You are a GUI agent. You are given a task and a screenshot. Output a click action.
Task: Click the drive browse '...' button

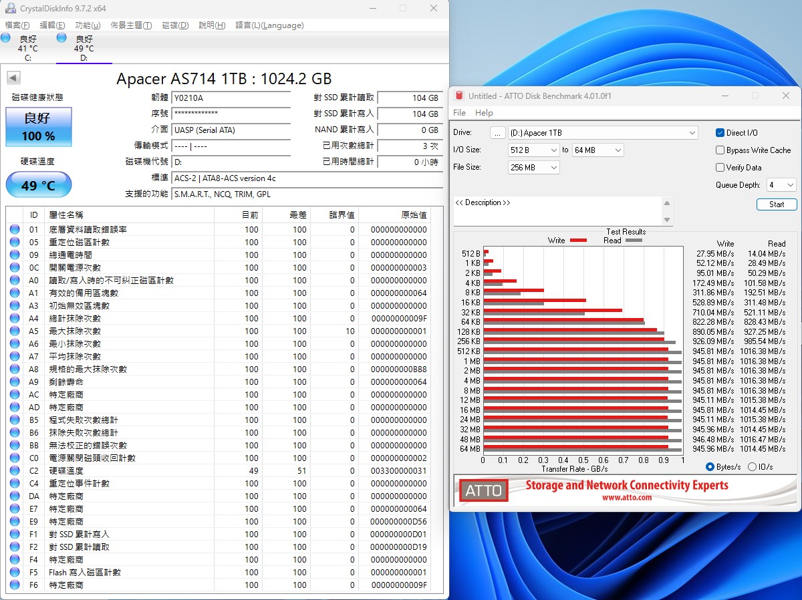click(497, 133)
